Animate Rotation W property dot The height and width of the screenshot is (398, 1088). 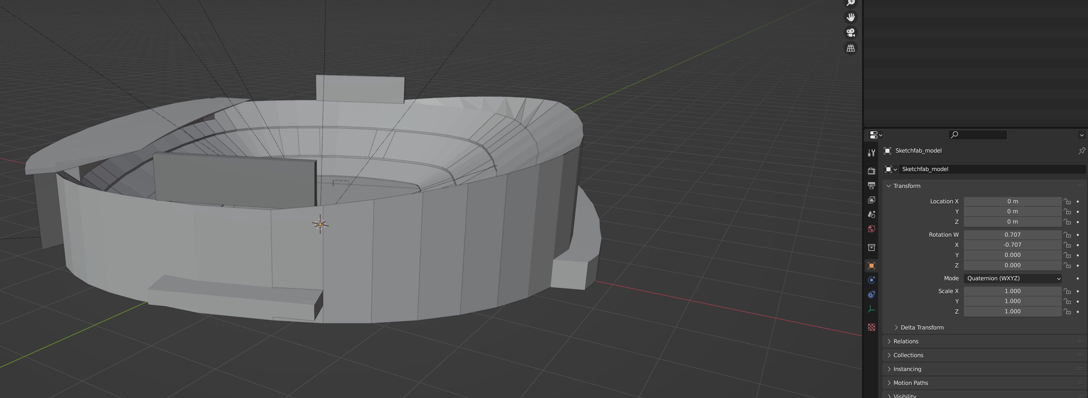coord(1077,235)
